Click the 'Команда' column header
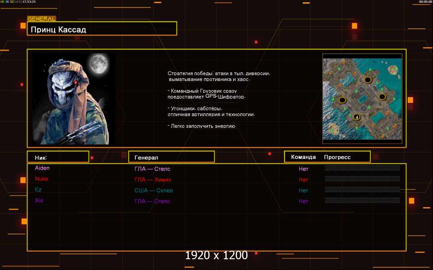 (303, 157)
